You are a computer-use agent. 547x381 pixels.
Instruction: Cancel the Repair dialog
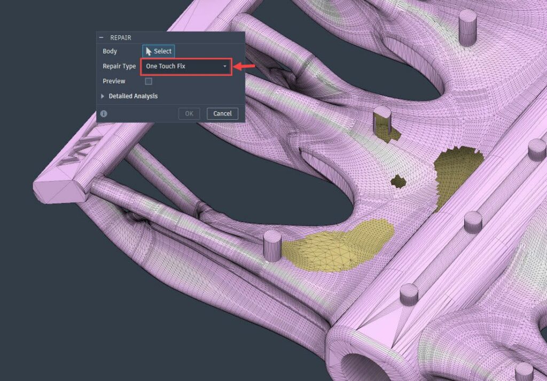coord(222,114)
